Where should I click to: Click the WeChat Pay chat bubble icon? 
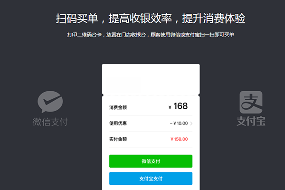point(50,102)
